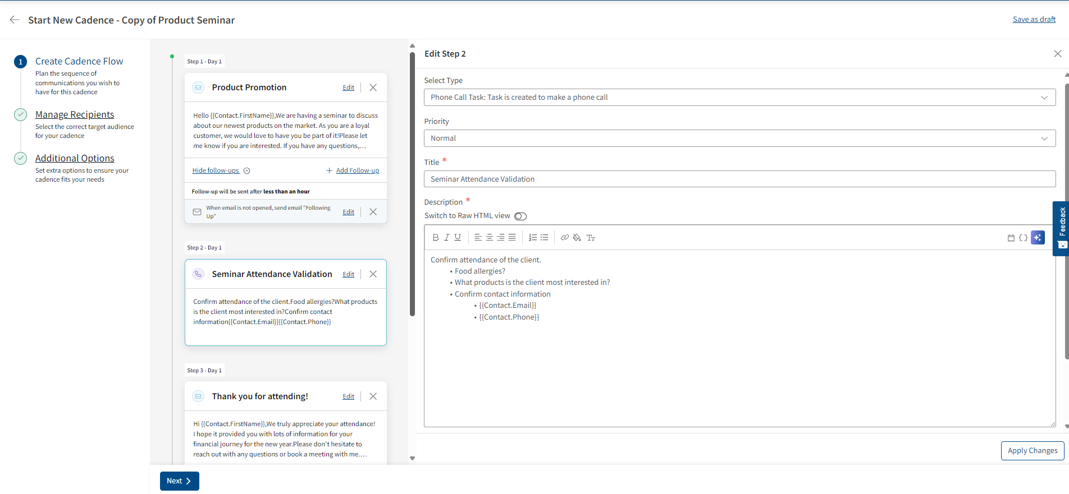The width and height of the screenshot is (1069, 494).
Task: Apply italic formatting in the editor
Action: (x=447, y=238)
